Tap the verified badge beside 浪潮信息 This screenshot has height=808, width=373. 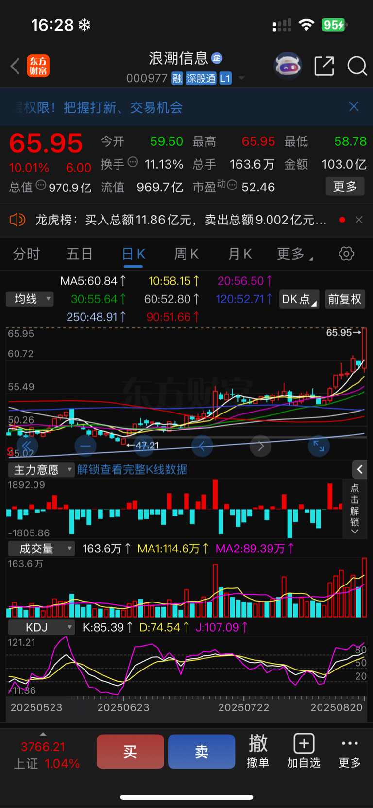(x=217, y=58)
